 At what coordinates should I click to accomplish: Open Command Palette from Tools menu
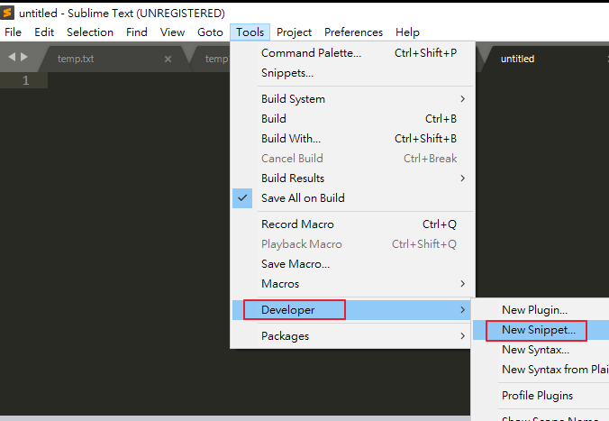point(352,53)
